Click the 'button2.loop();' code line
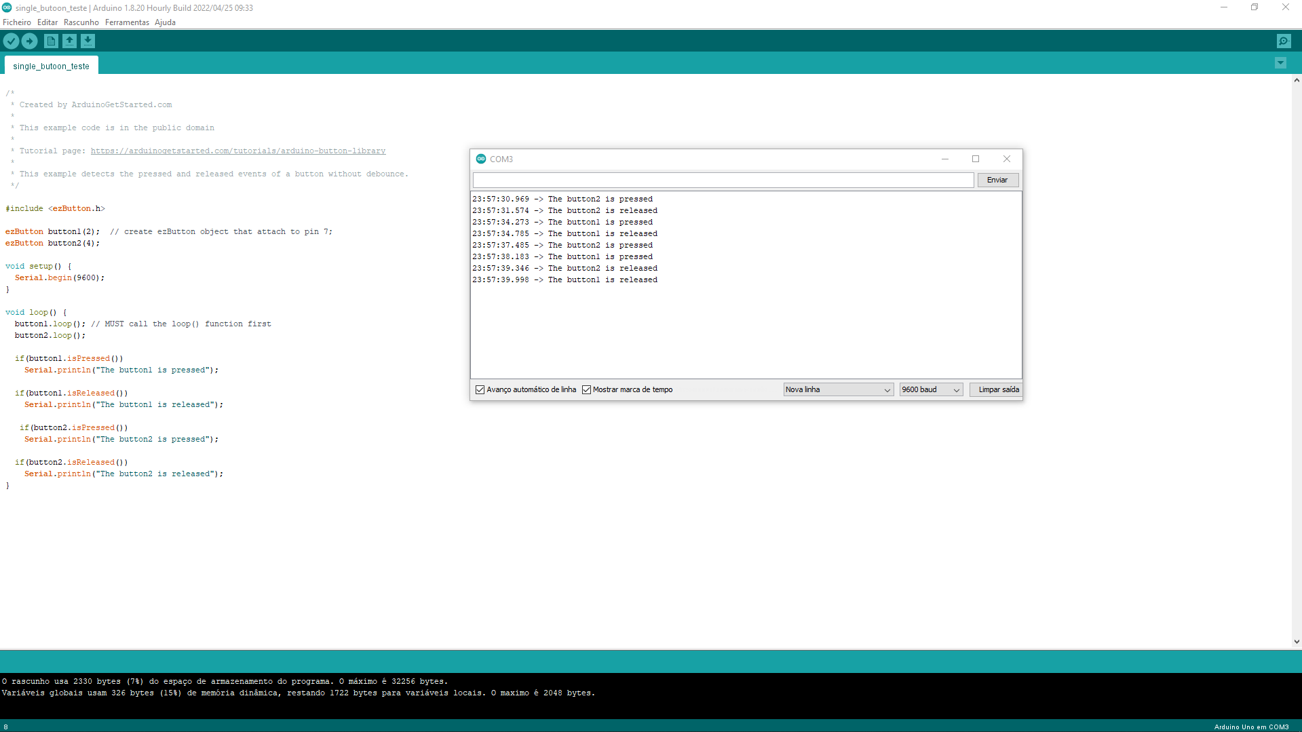 tap(50, 336)
